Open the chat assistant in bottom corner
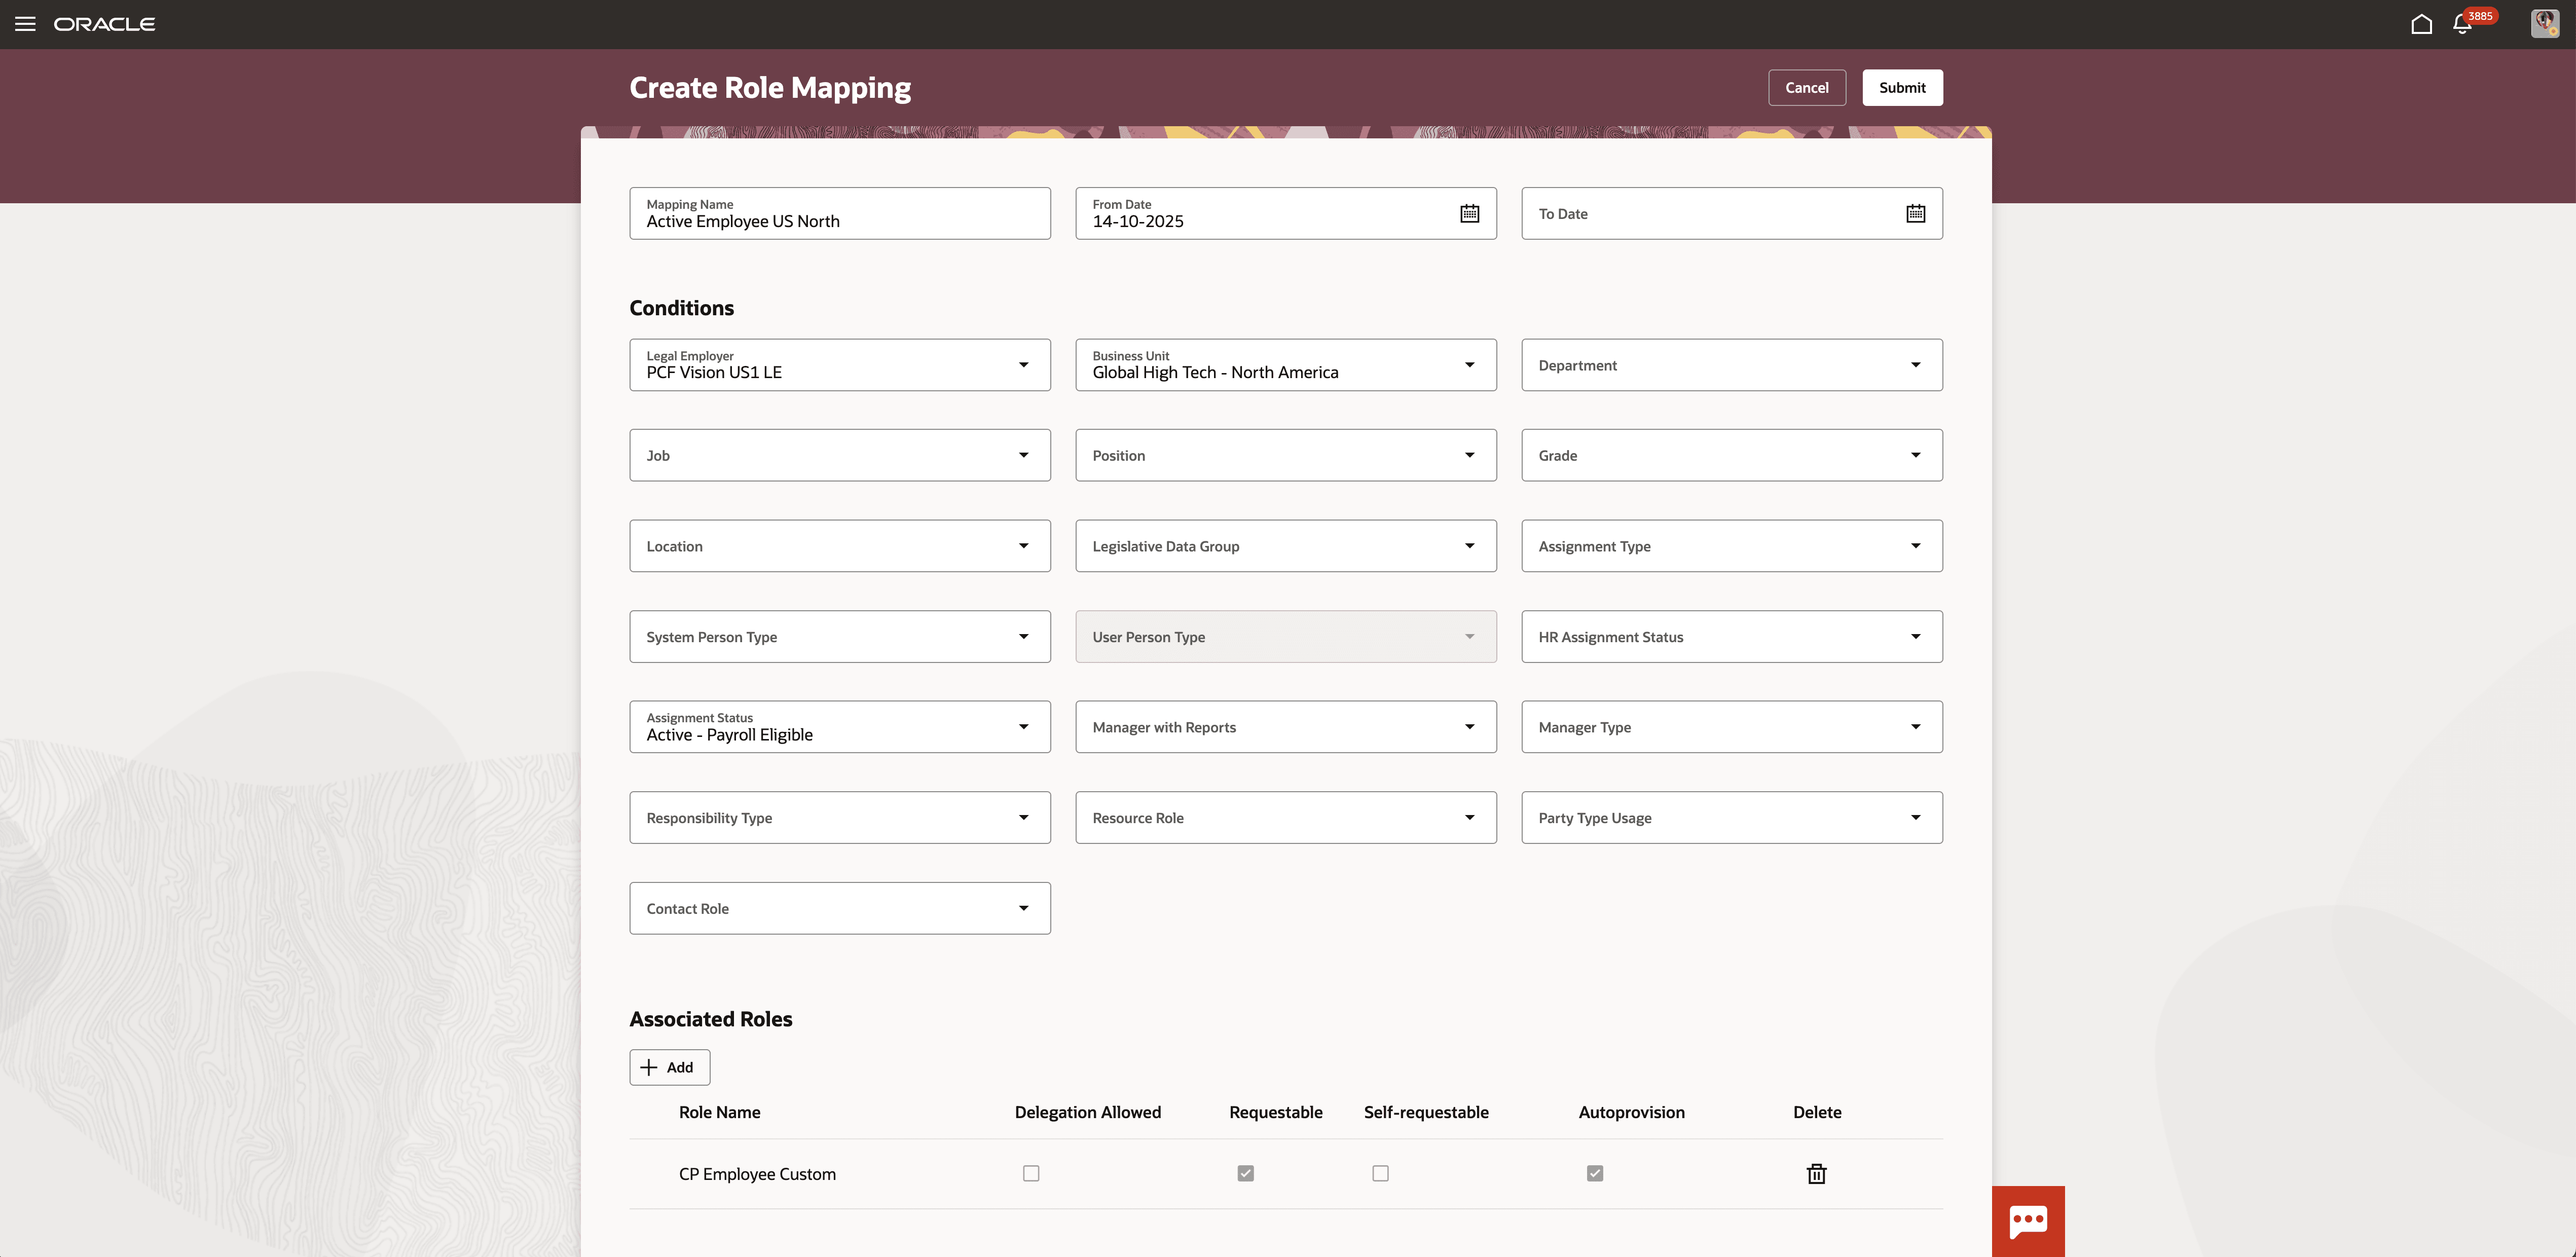Viewport: 2576px width, 1257px height. coord(2027,1221)
